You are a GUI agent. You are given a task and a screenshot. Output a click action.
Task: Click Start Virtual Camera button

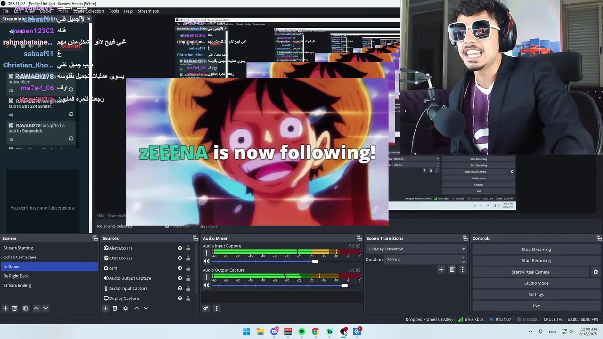click(530, 272)
